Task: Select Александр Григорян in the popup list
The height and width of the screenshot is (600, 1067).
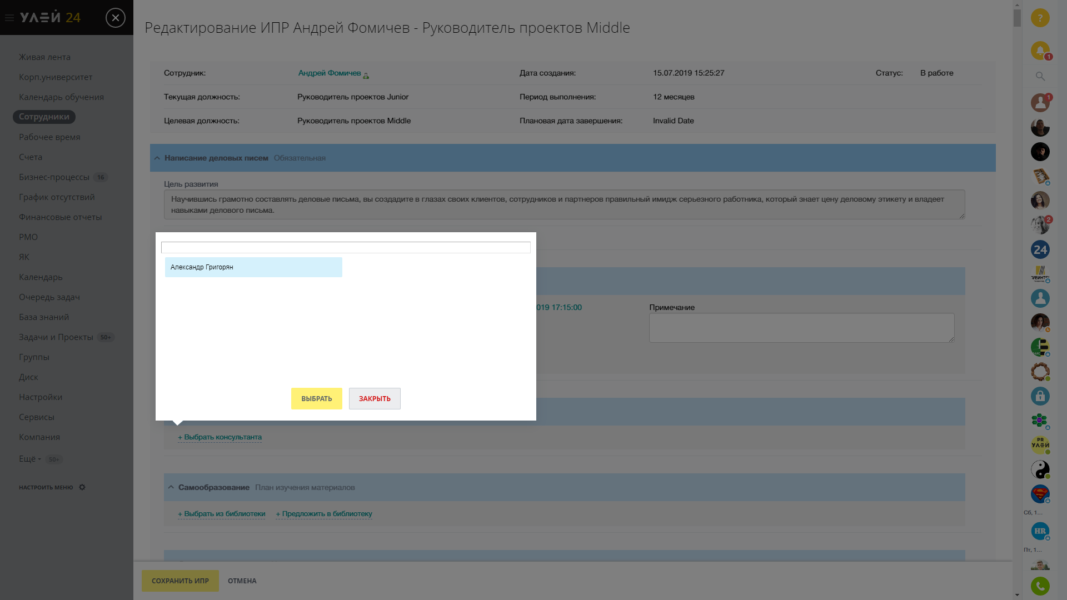Action: point(253,267)
